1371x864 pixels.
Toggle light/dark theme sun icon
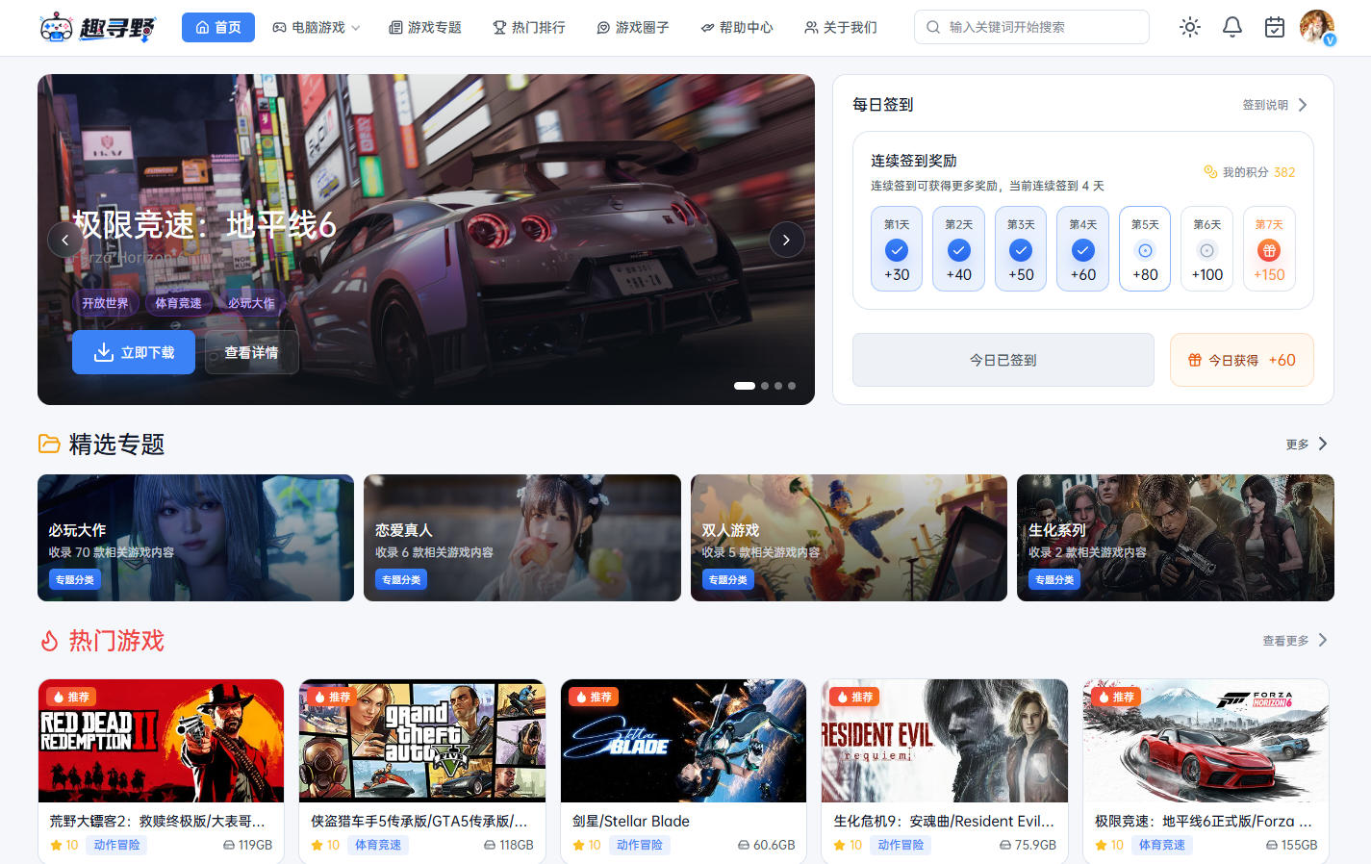point(1190,27)
